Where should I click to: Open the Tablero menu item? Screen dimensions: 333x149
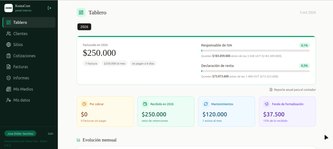pyautogui.click(x=29, y=22)
